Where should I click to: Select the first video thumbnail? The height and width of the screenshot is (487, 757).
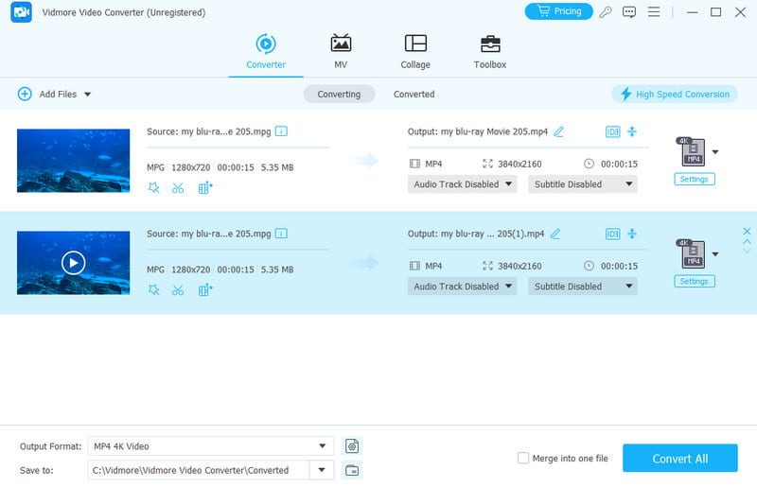pos(74,161)
